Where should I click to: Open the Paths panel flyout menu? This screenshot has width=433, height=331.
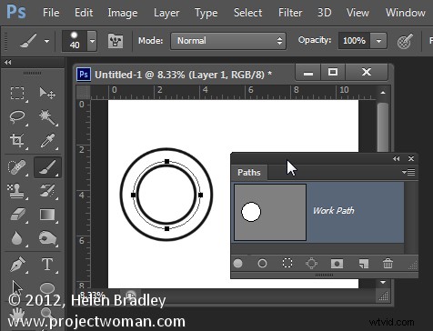click(x=408, y=172)
